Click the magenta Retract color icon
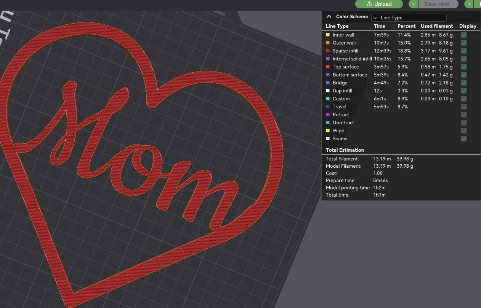The width and height of the screenshot is (481, 308). pyautogui.click(x=328, y=114)
